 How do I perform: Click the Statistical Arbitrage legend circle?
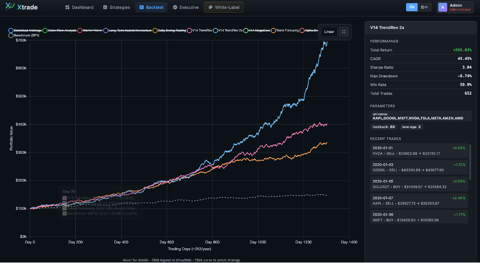click(x=11, y=31)
